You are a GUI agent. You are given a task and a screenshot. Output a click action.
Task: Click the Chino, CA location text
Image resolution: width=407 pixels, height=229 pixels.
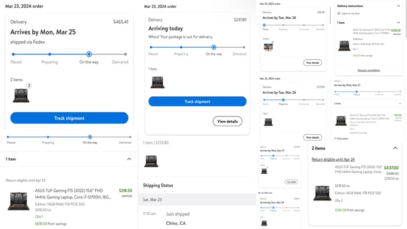[176, 223]
